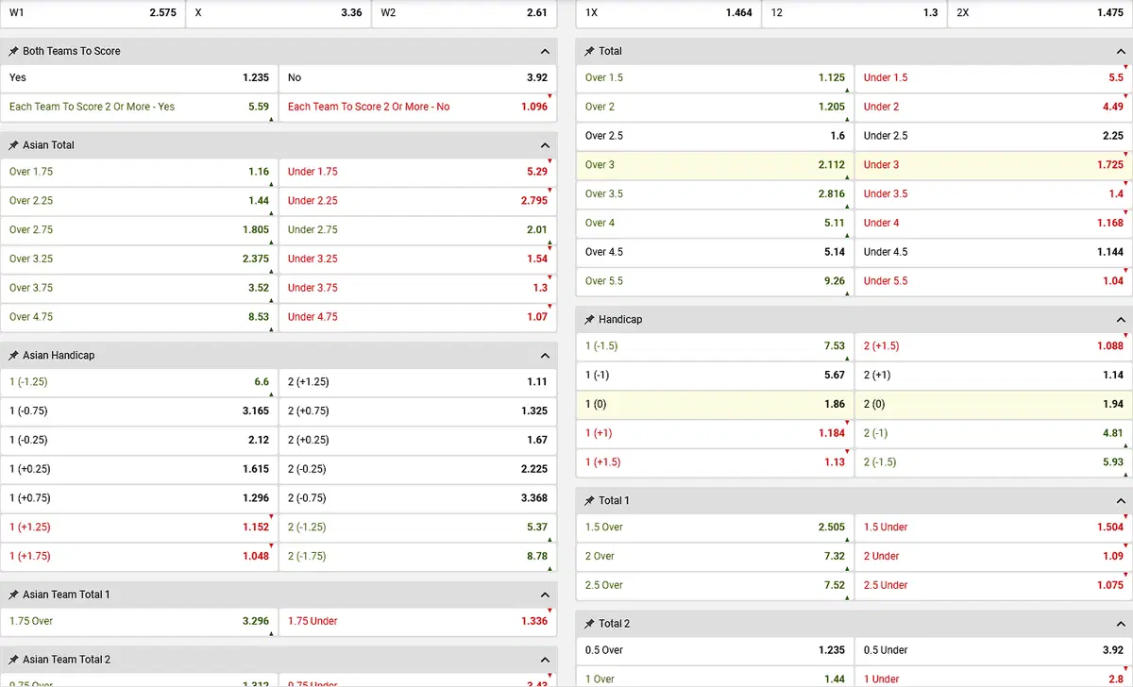This screenshot has height=687, width=1133.
Task: Pin the Asian Team Total 2 market
Action: click(x=14, y=660)
